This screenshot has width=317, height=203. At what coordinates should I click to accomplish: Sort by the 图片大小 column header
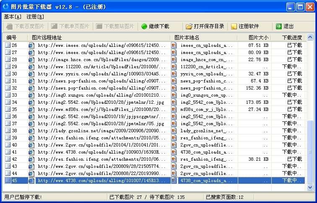pos(254,38)
